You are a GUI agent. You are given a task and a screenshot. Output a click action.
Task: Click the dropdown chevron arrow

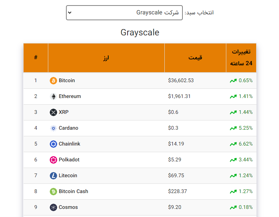70,13
